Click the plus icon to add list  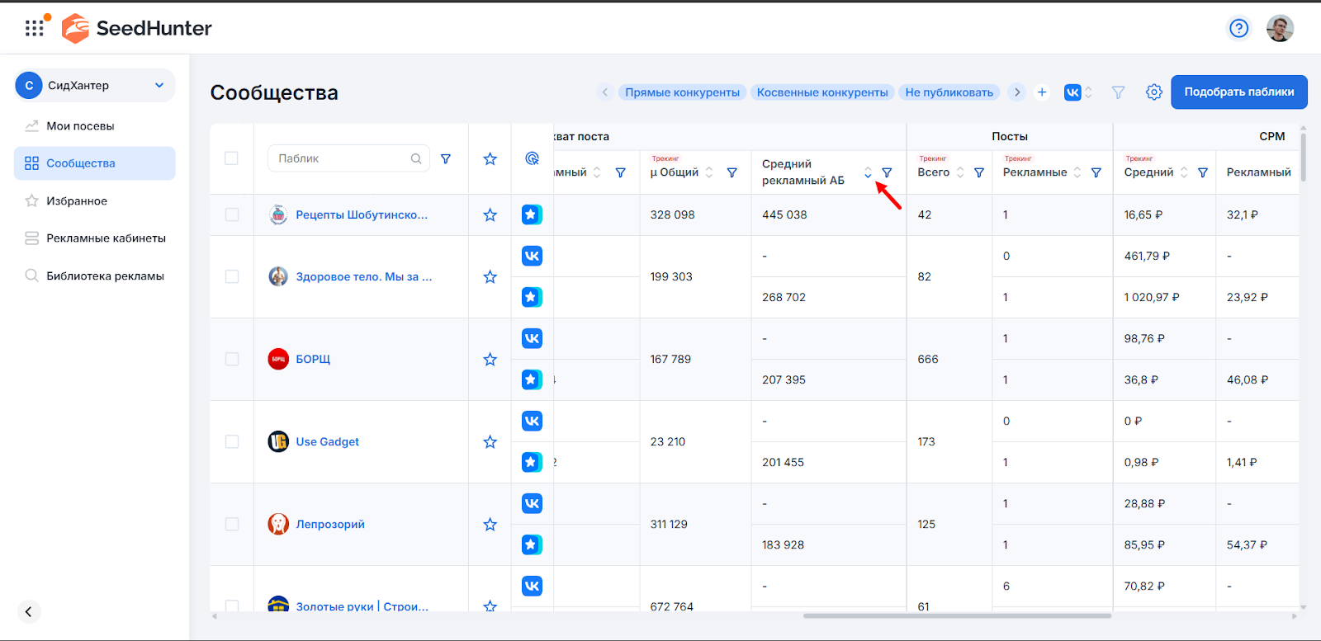[1042, 92]
